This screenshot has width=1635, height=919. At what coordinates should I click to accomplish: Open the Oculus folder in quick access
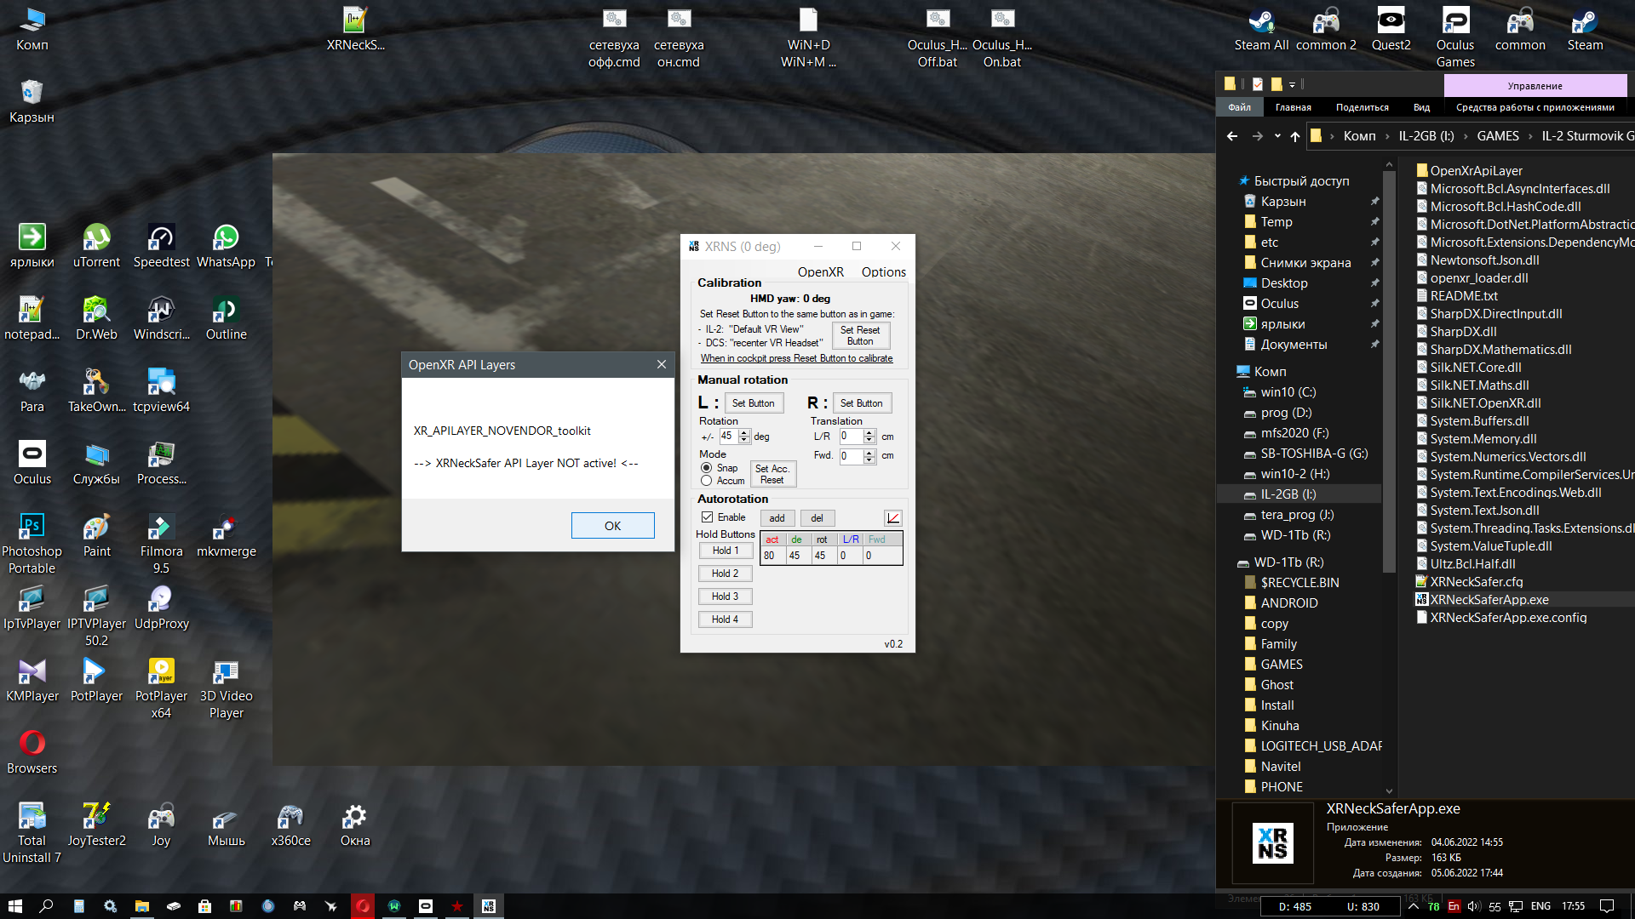click(1279, 304)
